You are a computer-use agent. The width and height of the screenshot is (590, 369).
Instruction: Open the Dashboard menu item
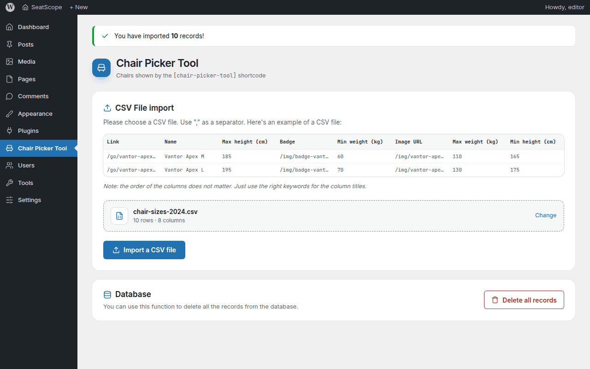[39, 27]
